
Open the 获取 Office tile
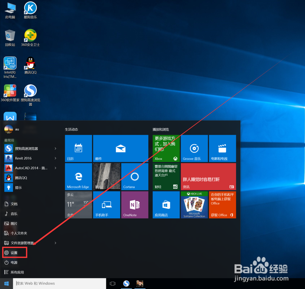point(223,205)
